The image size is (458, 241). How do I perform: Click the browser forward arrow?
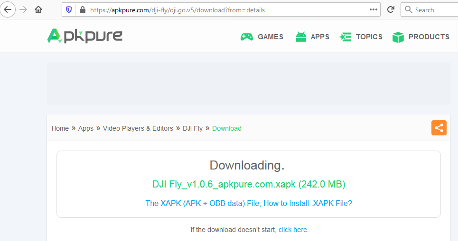pyautogui.click(x=23, y=9)
